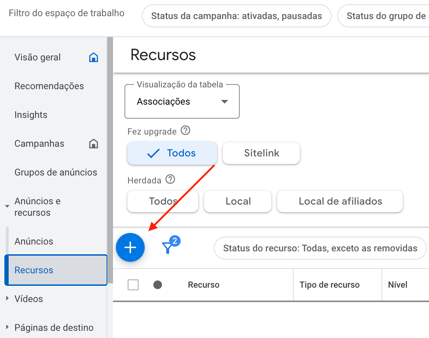Select the Local chip under Herdada
The height and width of the screenshot is (338, 429).
pyautogui.click(x=238, y=201)
